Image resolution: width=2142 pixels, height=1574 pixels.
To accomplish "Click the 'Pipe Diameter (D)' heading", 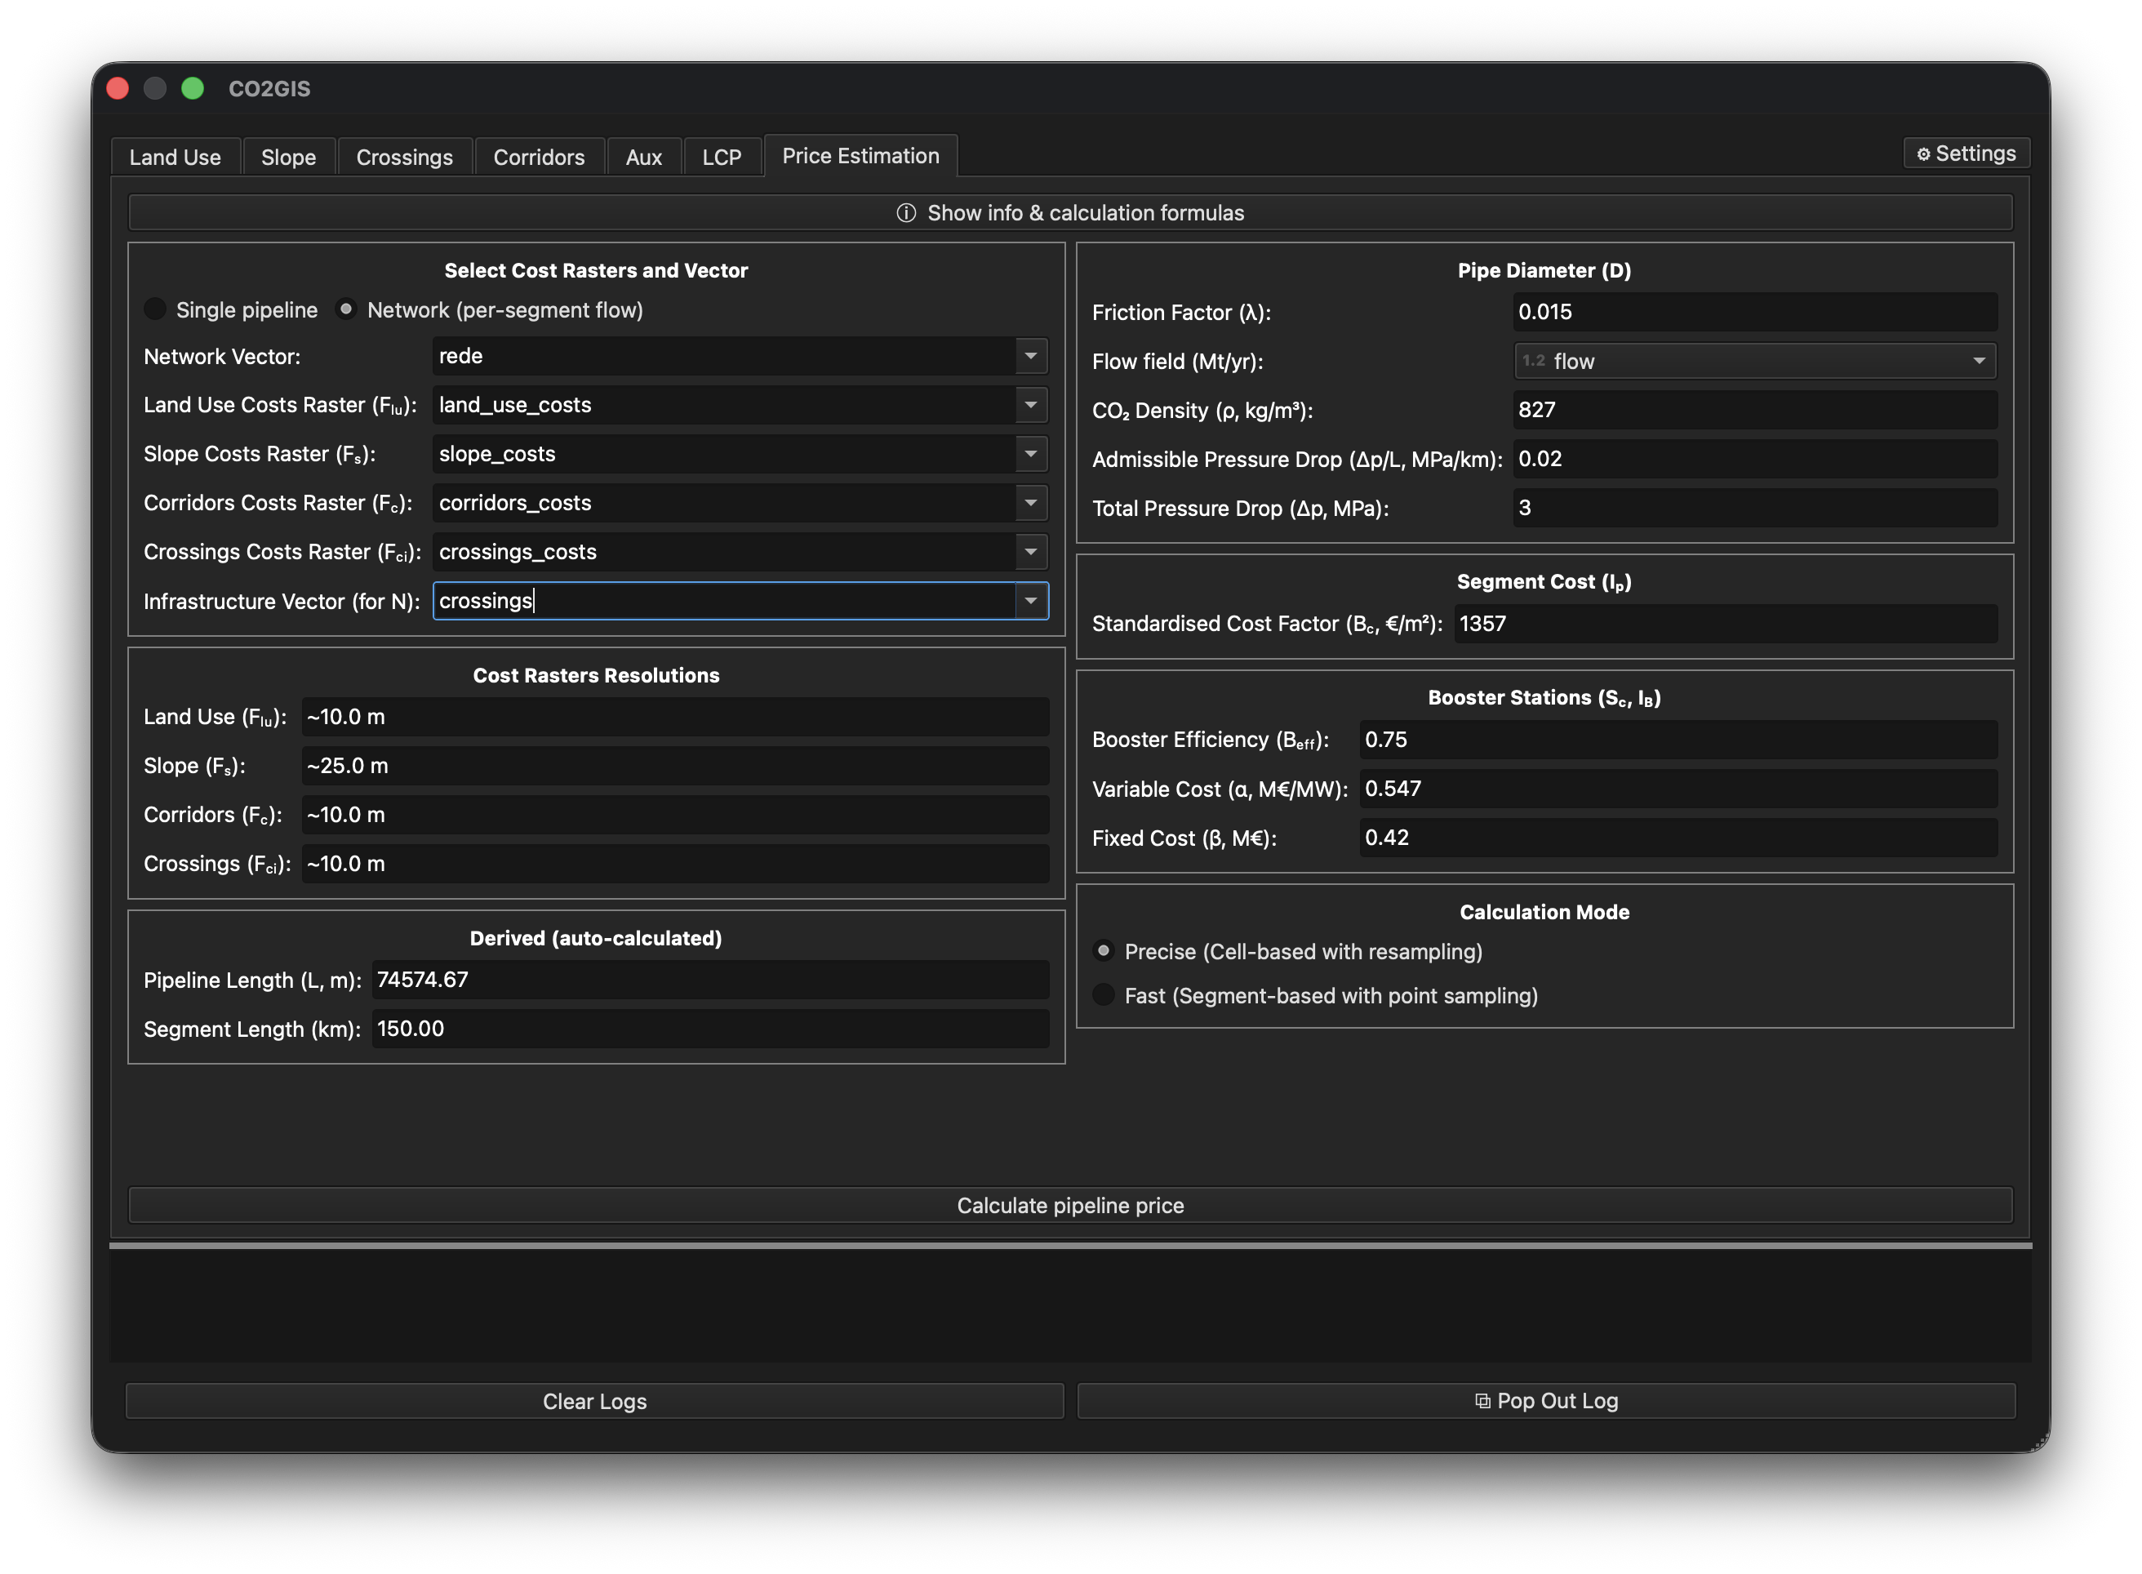I will pos(1544,270).
